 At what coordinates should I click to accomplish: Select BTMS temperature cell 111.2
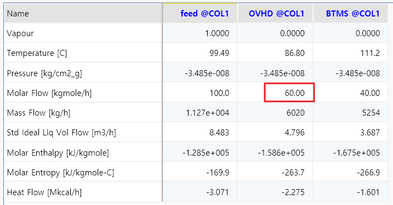pyautogui.click(x=350, y=53)
